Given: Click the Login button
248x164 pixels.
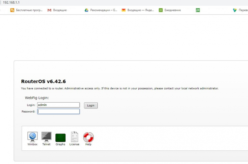Looking at the screenshot, I should (91, 105).
